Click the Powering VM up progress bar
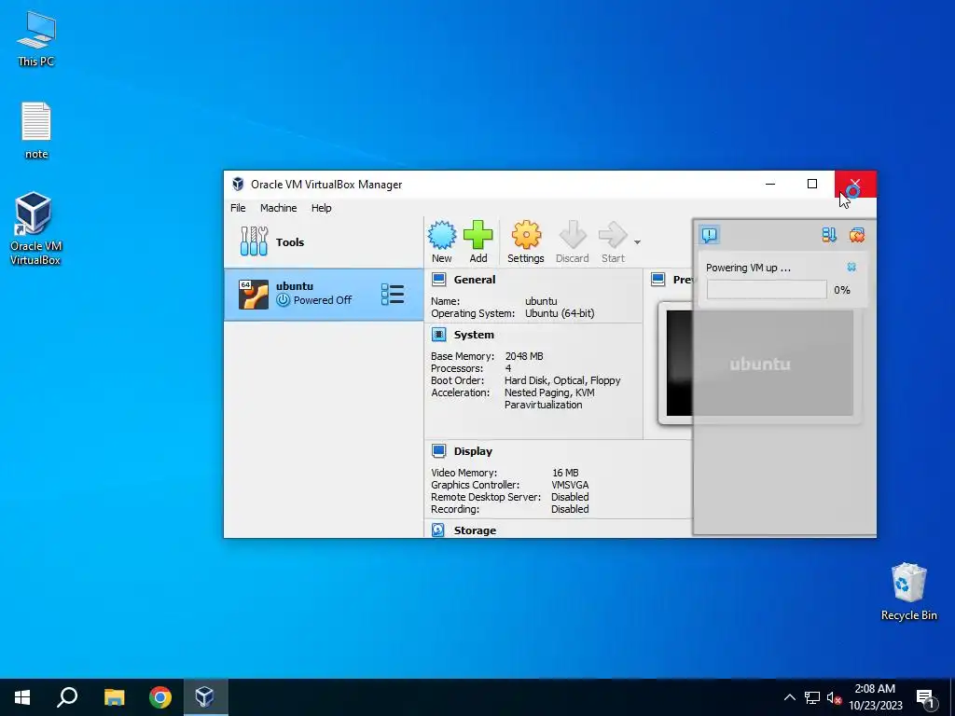This screenshot has height=716, width=955. [767, 290]
